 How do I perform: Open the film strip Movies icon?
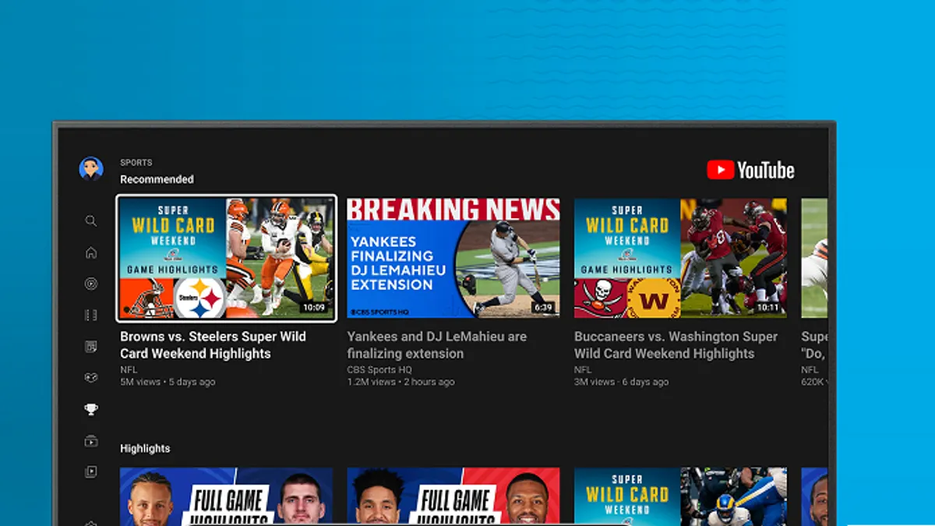pos(91,316)
